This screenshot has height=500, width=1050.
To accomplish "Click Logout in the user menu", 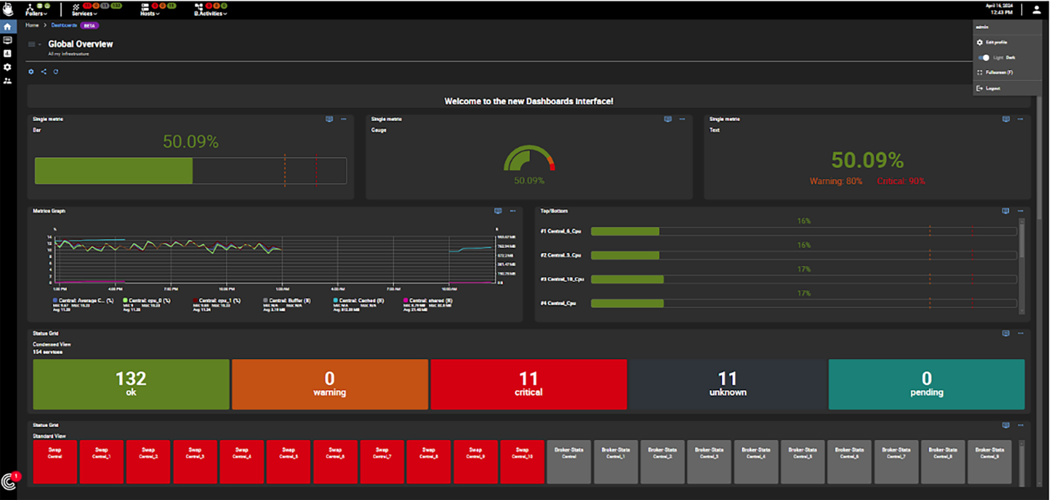I will click(991, 88).
